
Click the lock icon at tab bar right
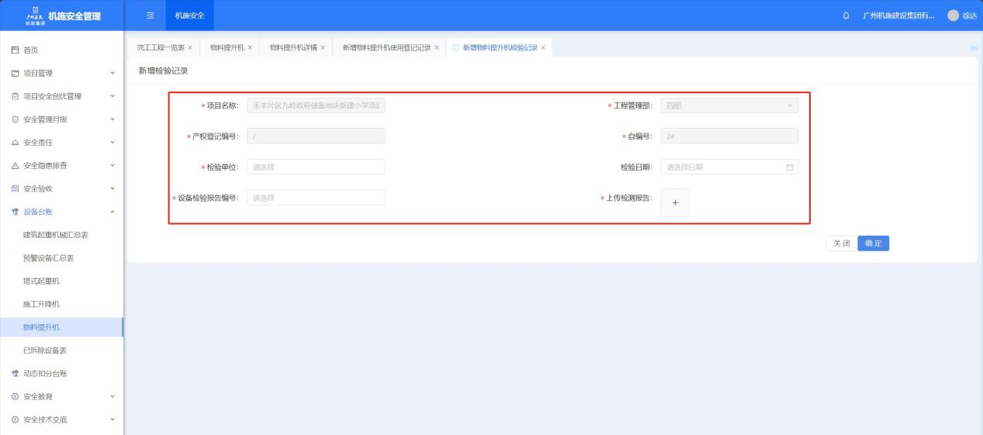(973, 47)
